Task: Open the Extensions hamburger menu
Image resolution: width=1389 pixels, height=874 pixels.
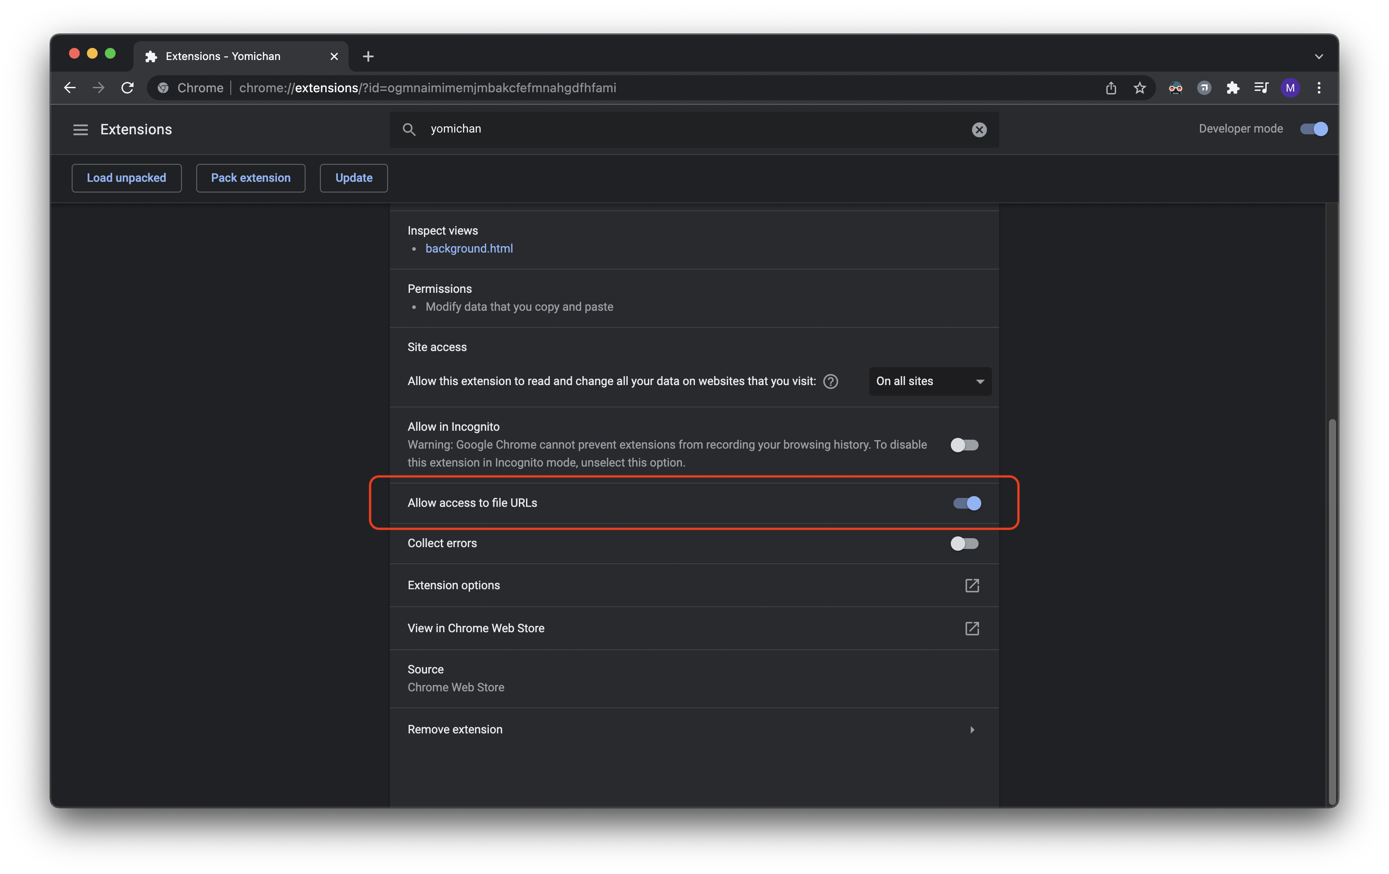Action: pyautogui.click(x=80, y=130)
